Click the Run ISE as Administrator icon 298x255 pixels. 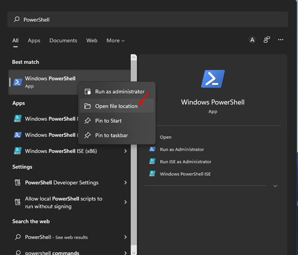click(x=152, y=161)
